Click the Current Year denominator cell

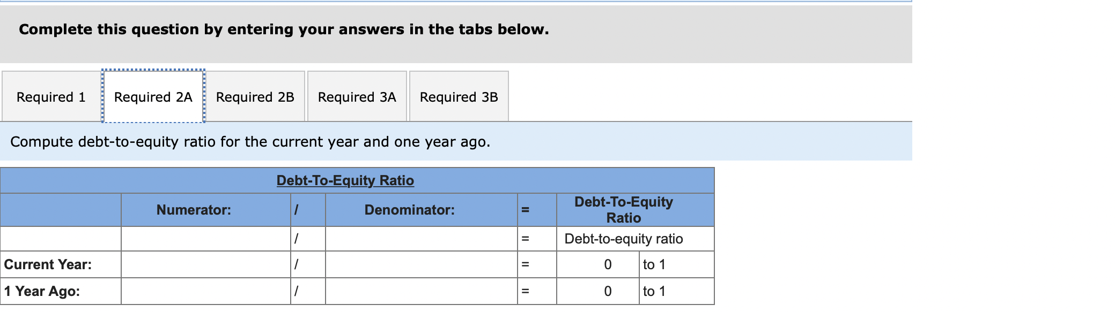click(421, 264)
